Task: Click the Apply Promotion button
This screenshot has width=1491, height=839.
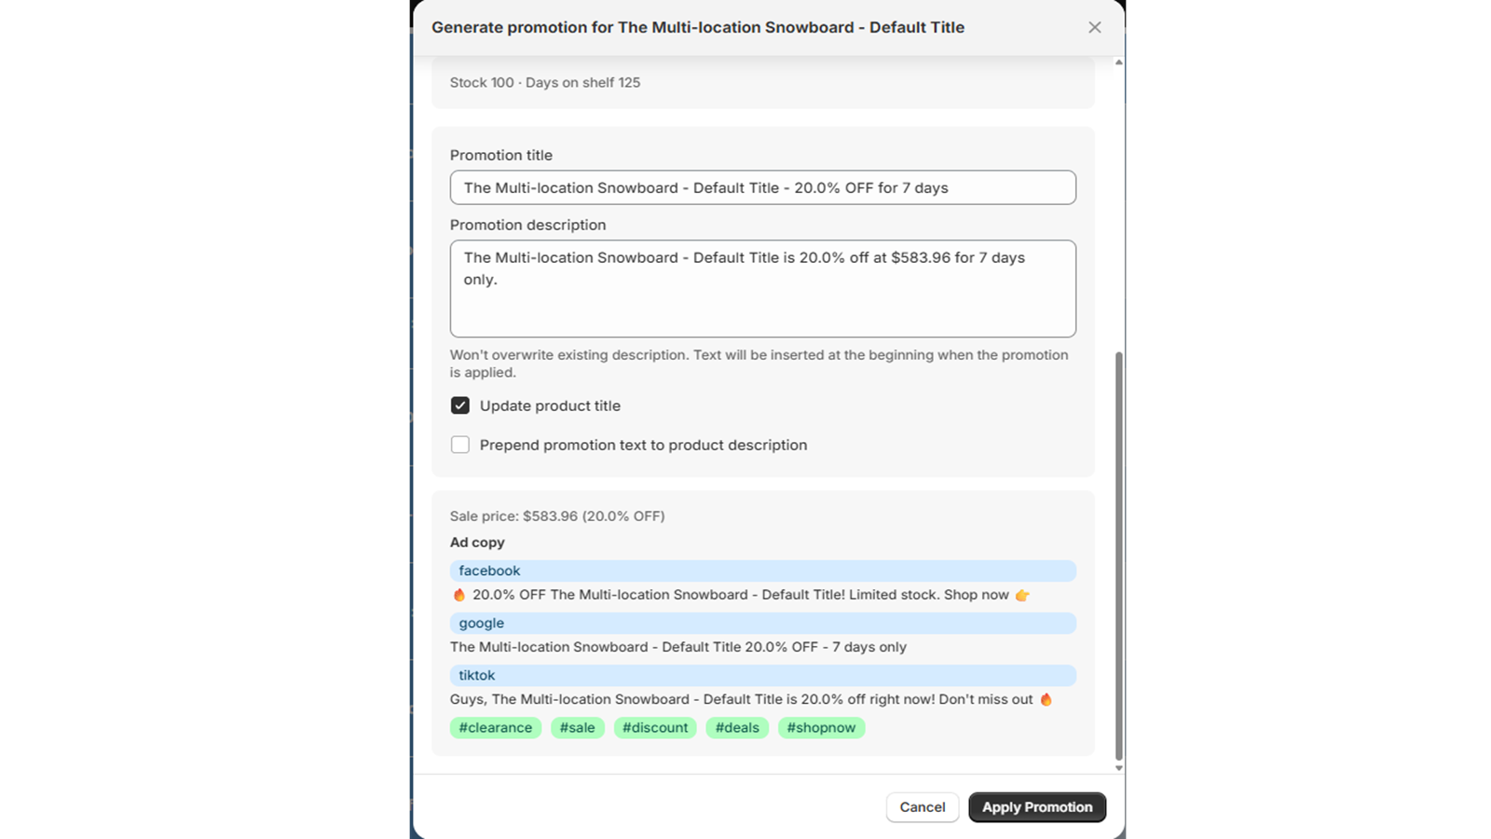Action: click(1037, 807)
